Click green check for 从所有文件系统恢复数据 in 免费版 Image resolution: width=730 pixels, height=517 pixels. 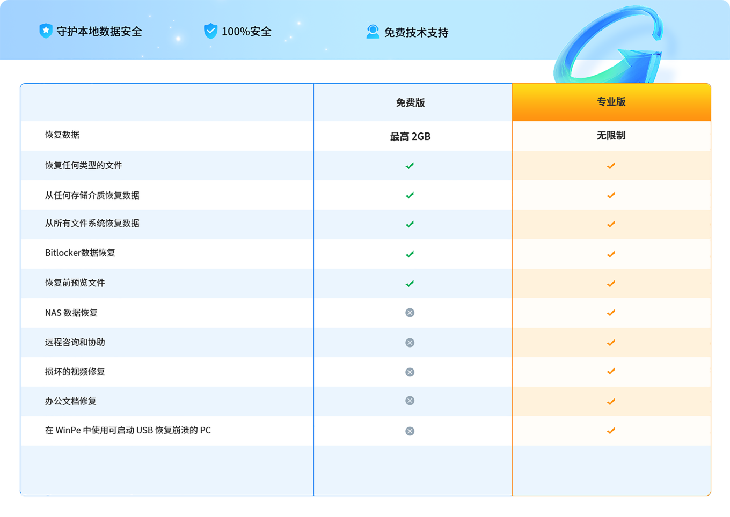(410, 224)
